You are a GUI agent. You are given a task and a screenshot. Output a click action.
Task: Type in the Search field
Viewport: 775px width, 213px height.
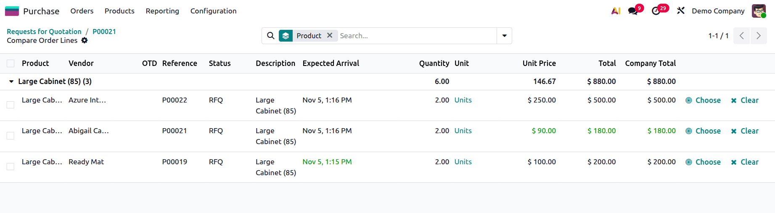tap(416, 36)
